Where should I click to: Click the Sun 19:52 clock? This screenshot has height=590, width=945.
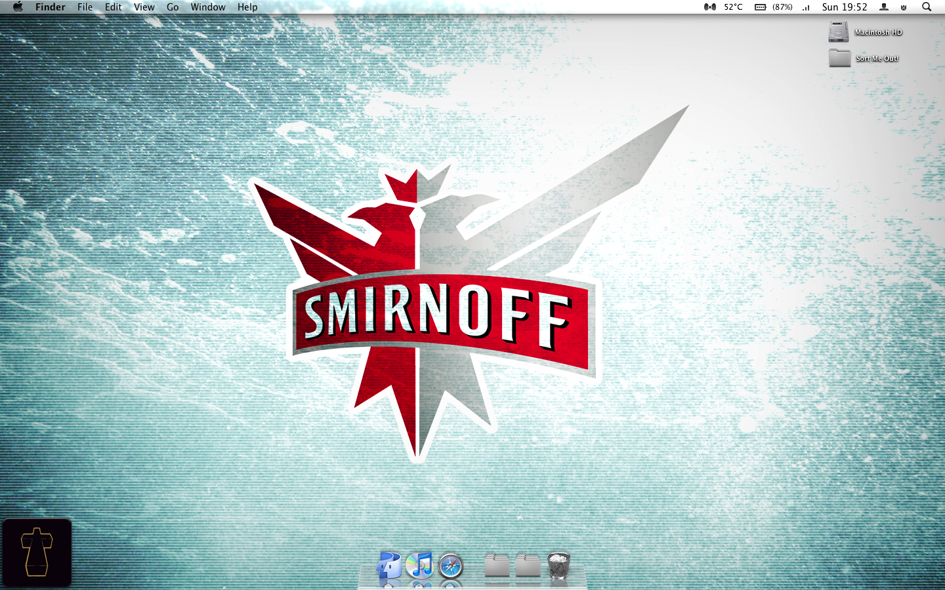(x=845, y=7)
